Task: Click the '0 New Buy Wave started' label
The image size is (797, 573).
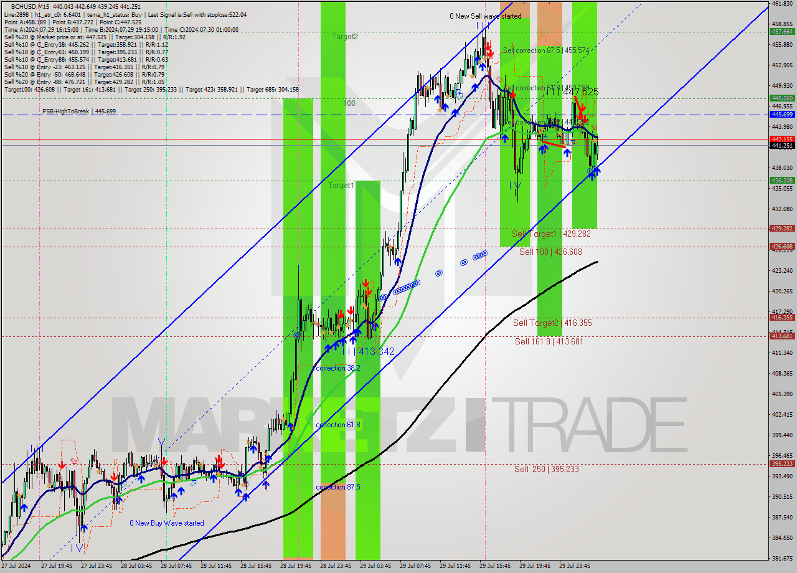Action: click(166, 523)
